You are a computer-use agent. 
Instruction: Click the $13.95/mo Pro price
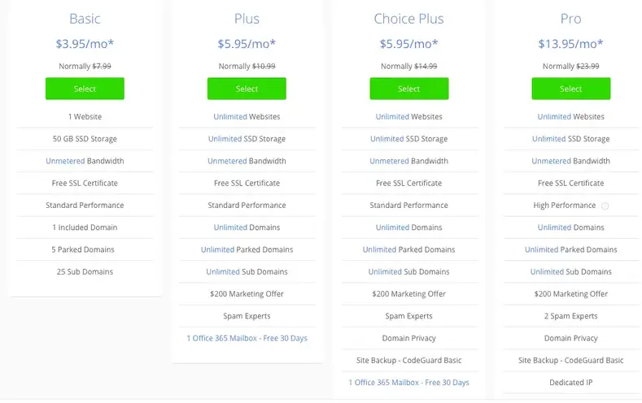[570, 44]
